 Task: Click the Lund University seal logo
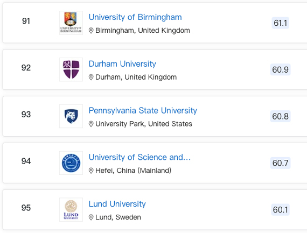click(x=71, y=209)
